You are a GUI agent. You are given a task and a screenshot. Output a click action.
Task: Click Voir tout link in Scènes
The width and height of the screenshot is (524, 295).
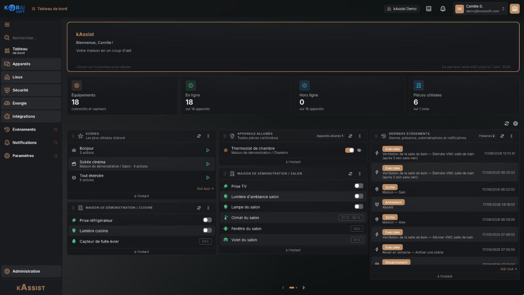[205, 189]
